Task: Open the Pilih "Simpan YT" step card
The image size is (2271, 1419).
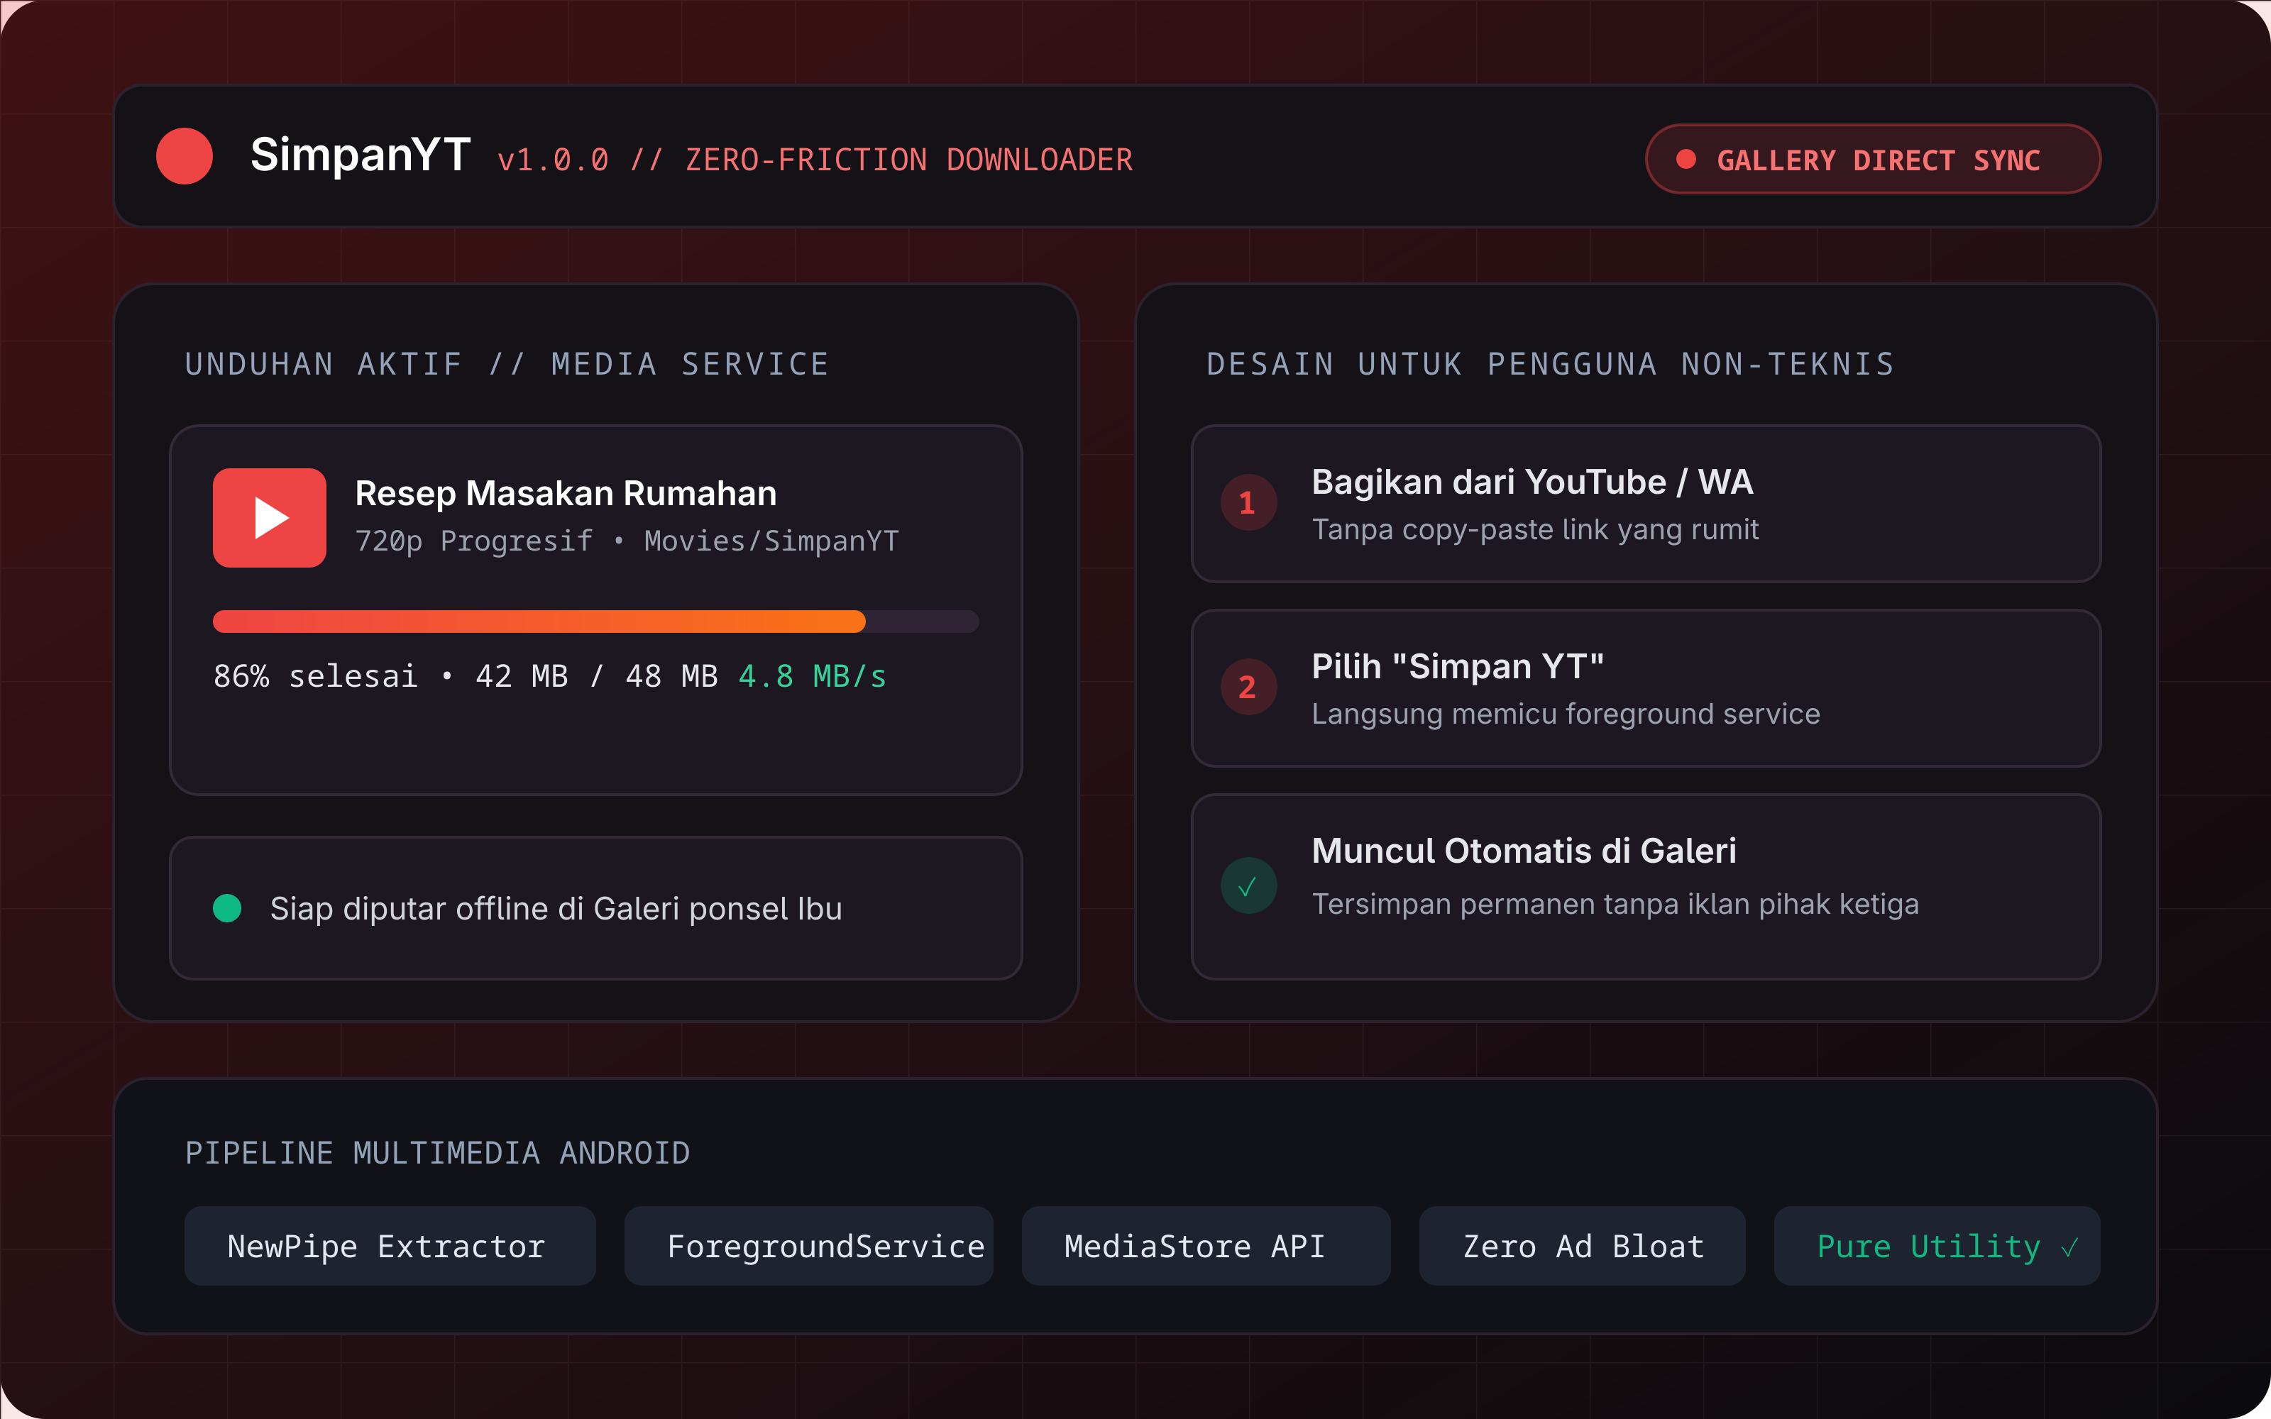Action: [x=1645, y=688]
